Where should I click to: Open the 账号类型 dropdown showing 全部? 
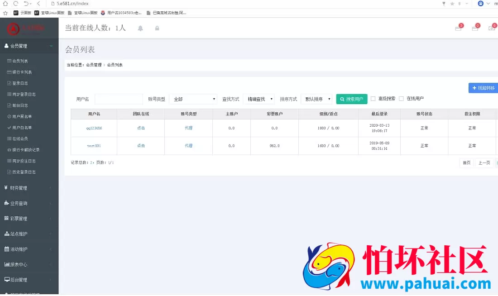193,99
